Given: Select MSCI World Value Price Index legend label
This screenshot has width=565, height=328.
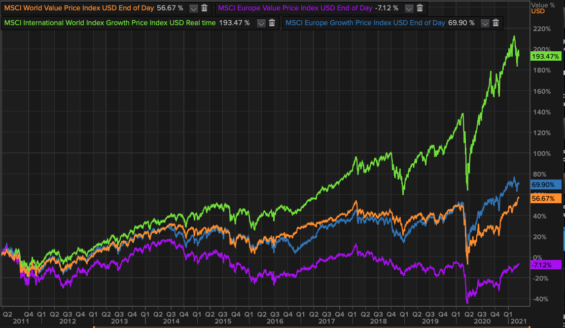Looking at the screenshot, I should point(79,8).
